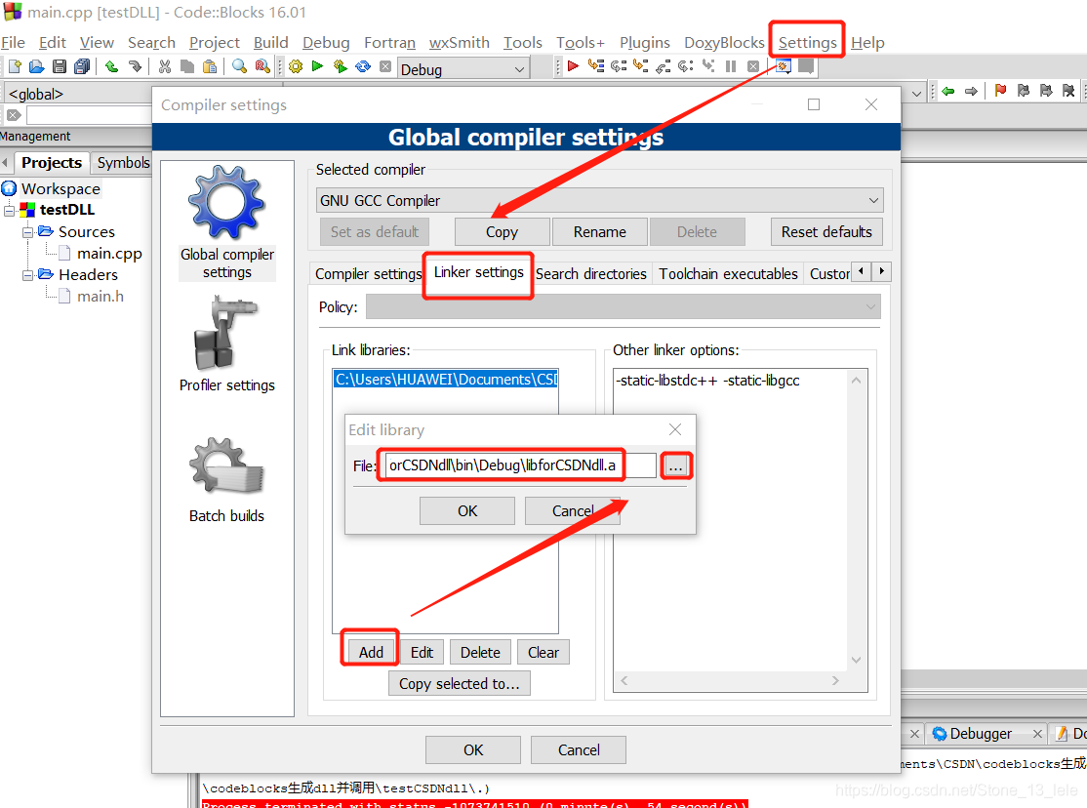1087x808 pixels.
Task: Switch to the Symbols management tab
Action: click(x=123, y=162)
